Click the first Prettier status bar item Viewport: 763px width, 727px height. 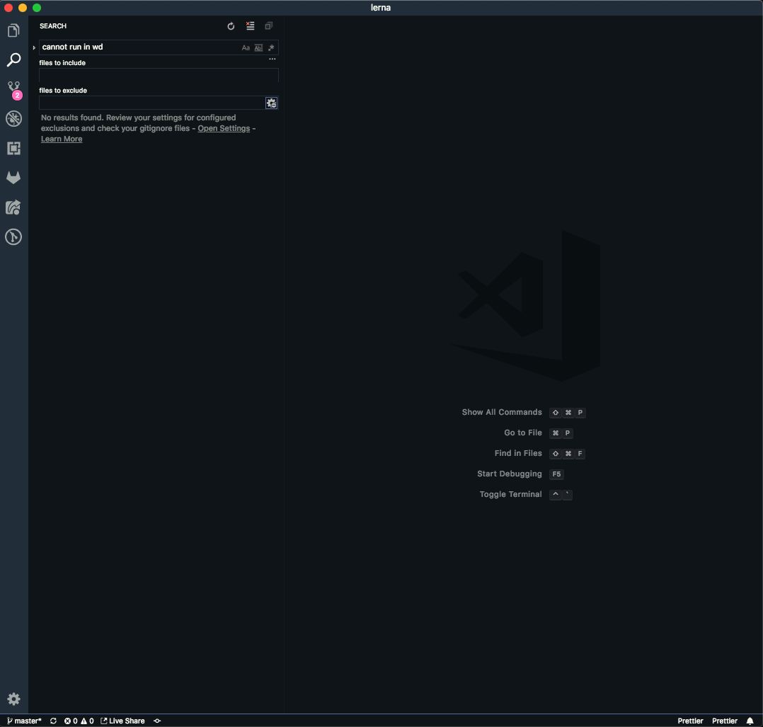click(x=690, y=721)
